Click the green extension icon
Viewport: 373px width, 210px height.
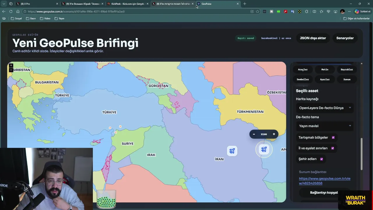[279, 11]
